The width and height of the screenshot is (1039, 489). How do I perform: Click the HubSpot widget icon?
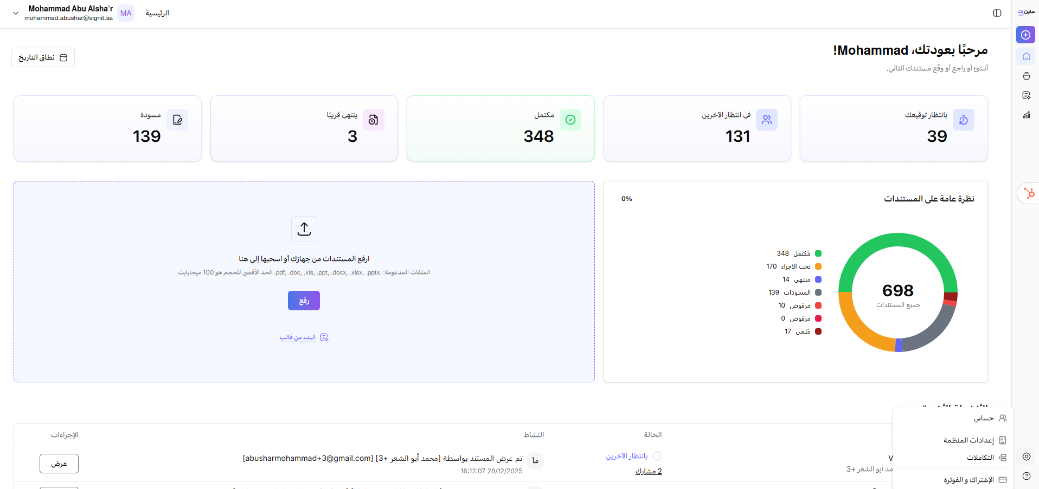coord(1029,193)
